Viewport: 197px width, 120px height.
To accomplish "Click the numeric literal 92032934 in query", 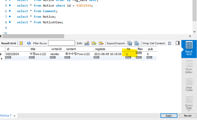I will (x=84, y=6).
